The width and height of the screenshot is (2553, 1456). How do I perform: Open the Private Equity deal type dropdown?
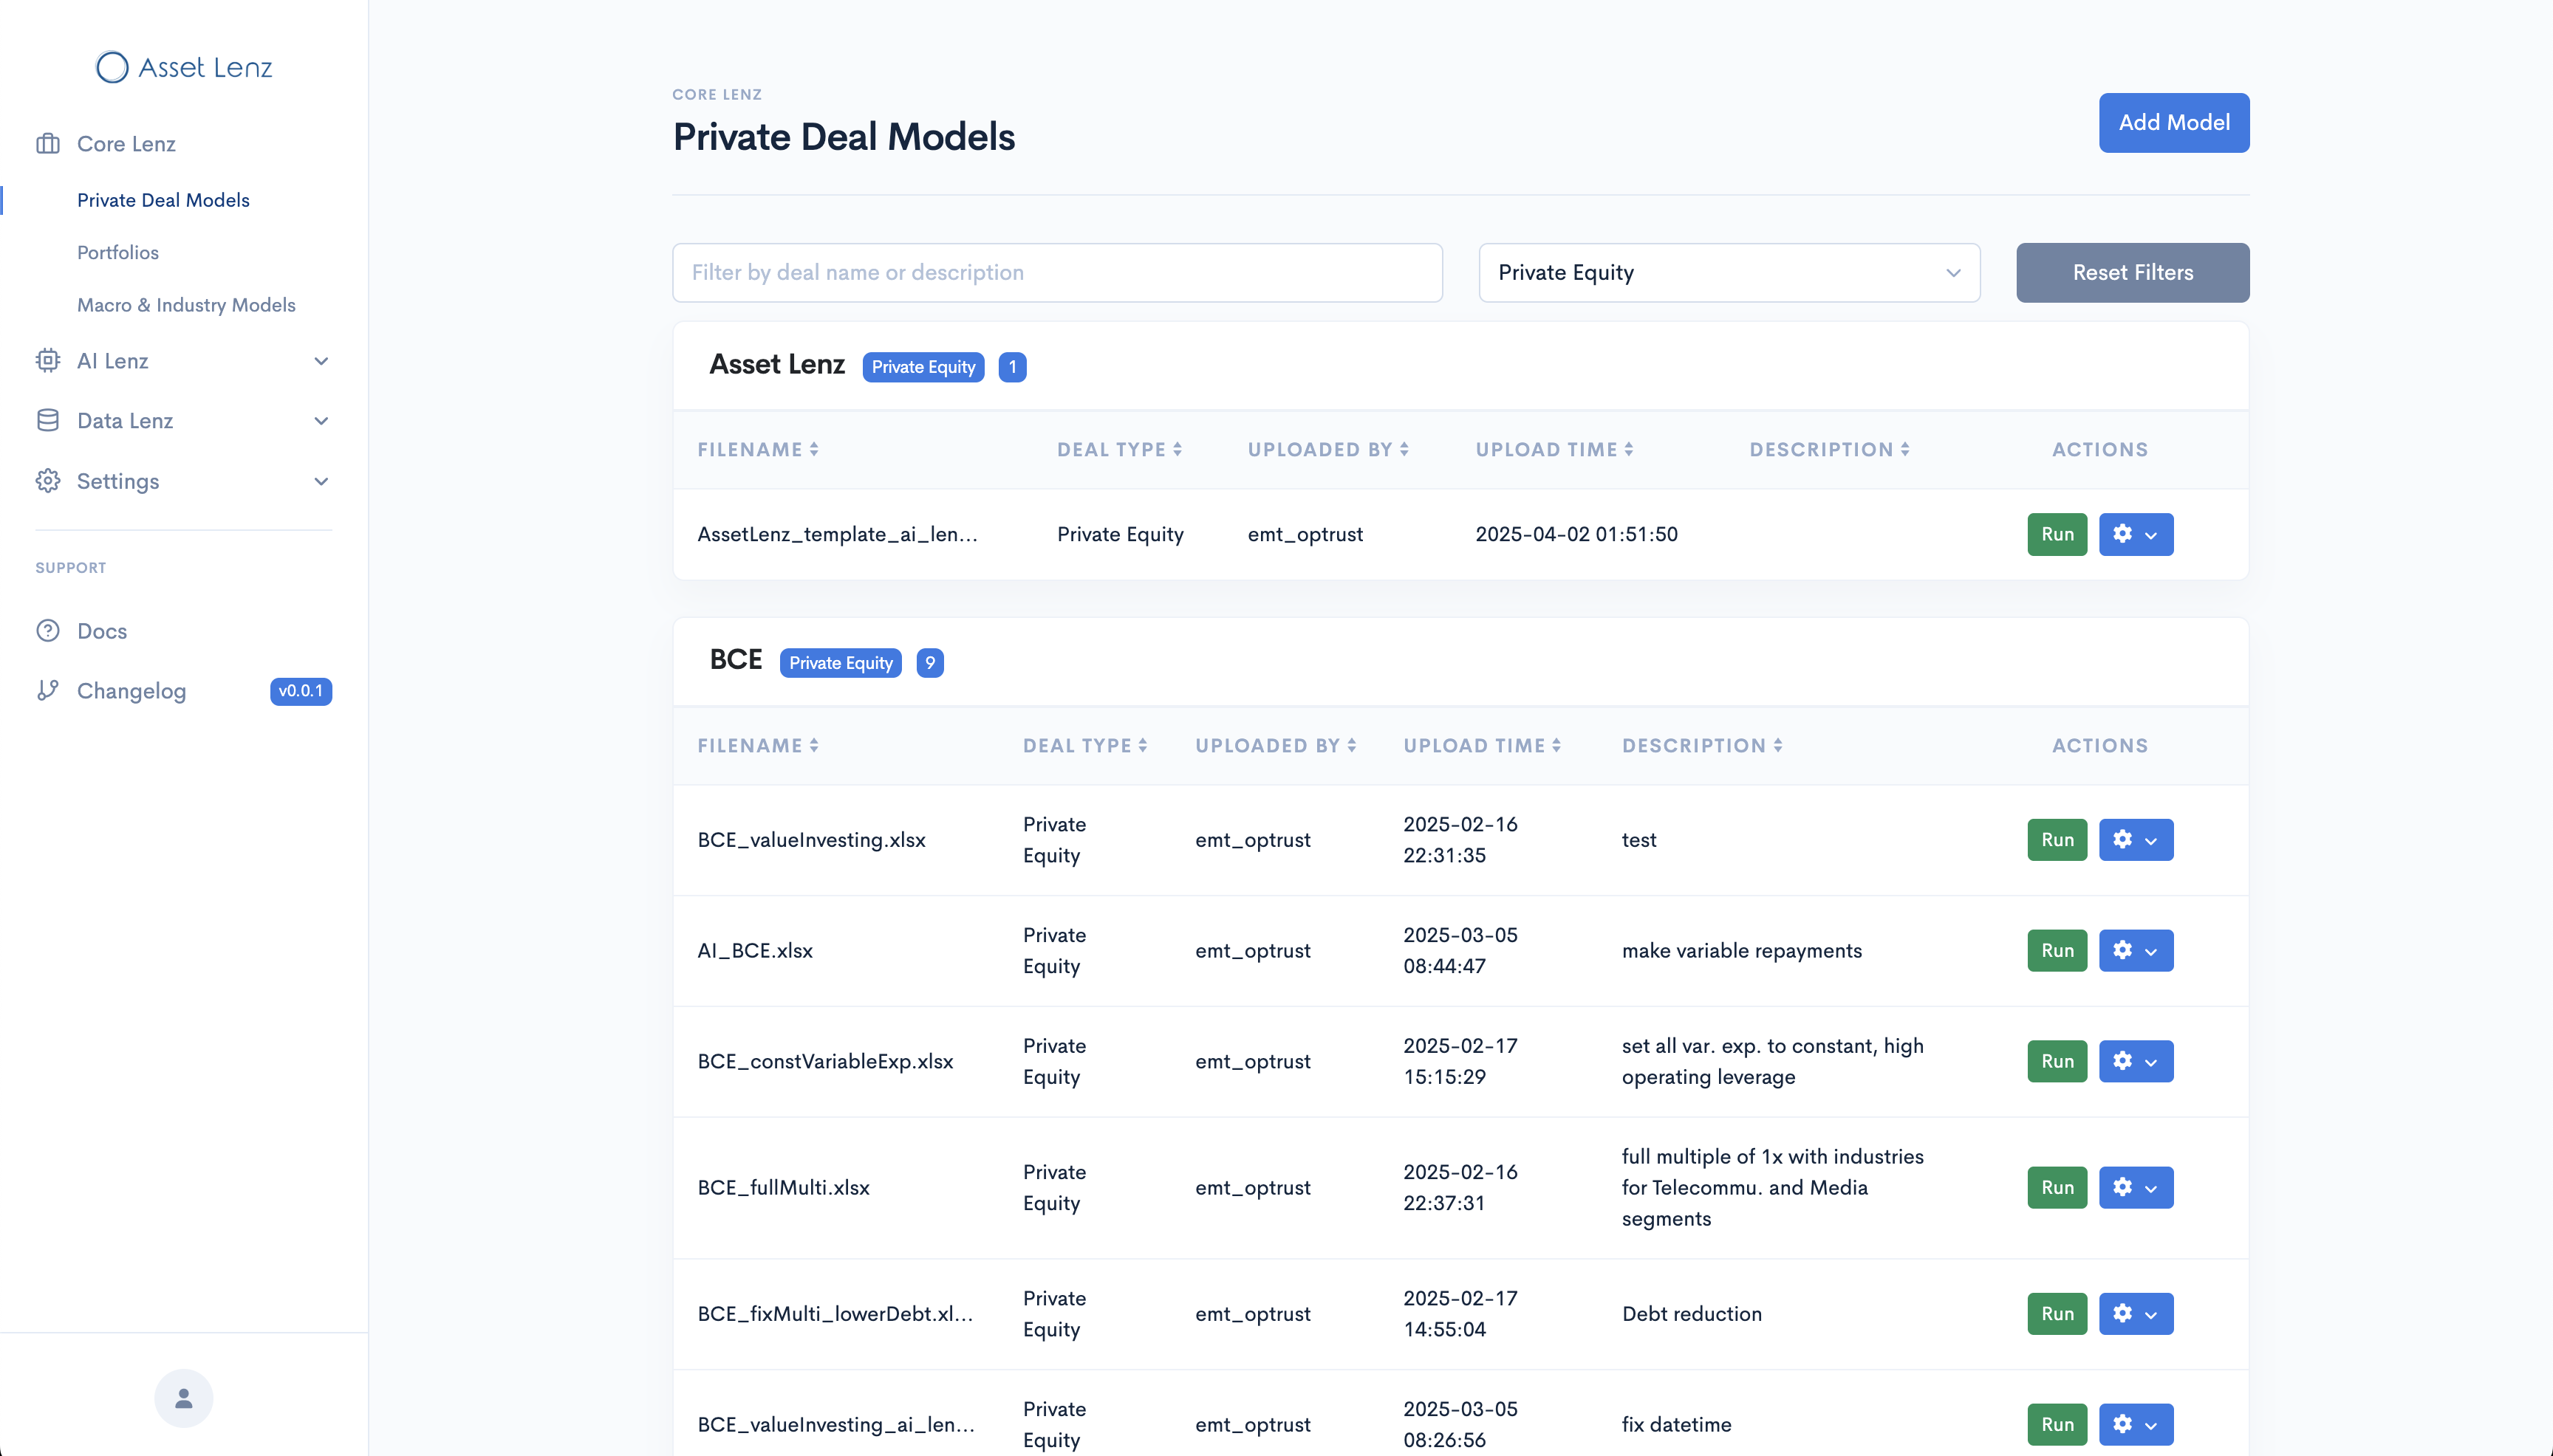[1729, 273]
